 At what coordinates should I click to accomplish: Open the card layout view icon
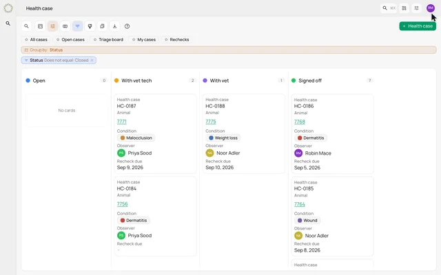click(40, 26)
